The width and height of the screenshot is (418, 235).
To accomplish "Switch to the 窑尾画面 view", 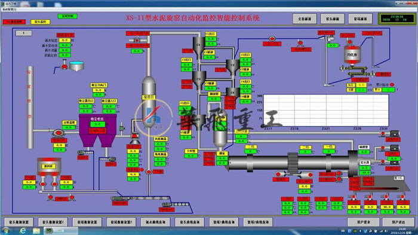I will tap(360, 19).
